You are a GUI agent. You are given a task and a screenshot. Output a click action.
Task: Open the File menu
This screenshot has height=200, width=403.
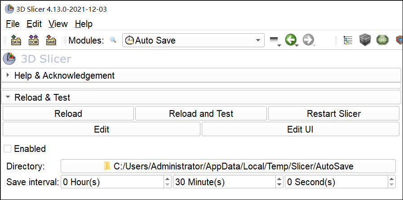click(13, 24)
